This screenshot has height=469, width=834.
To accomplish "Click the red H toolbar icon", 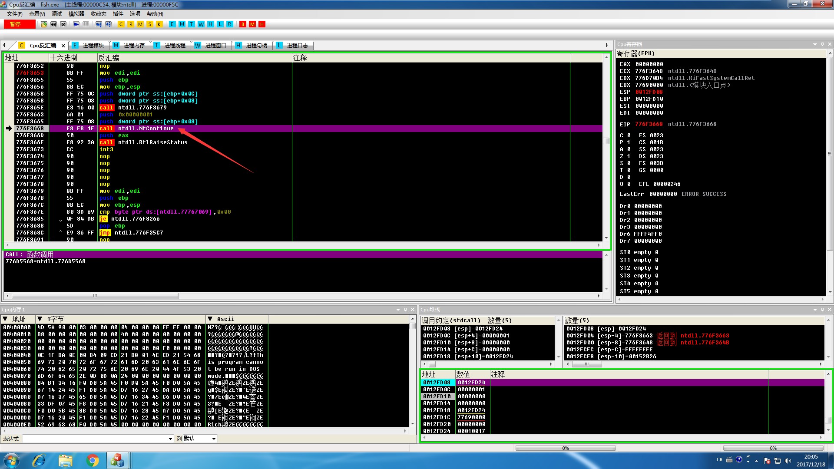I will coord(262,24).
